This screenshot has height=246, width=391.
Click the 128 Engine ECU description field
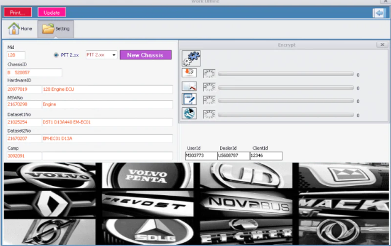[107, 89]
